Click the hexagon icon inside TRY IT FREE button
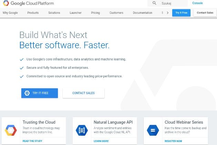The image size is (217, 145). click(x=27, y=93)
